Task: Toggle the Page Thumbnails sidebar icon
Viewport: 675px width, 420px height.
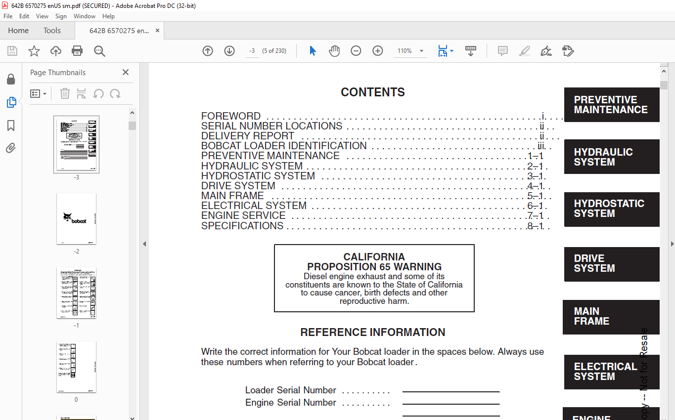Action: click(x=11, y=102)
